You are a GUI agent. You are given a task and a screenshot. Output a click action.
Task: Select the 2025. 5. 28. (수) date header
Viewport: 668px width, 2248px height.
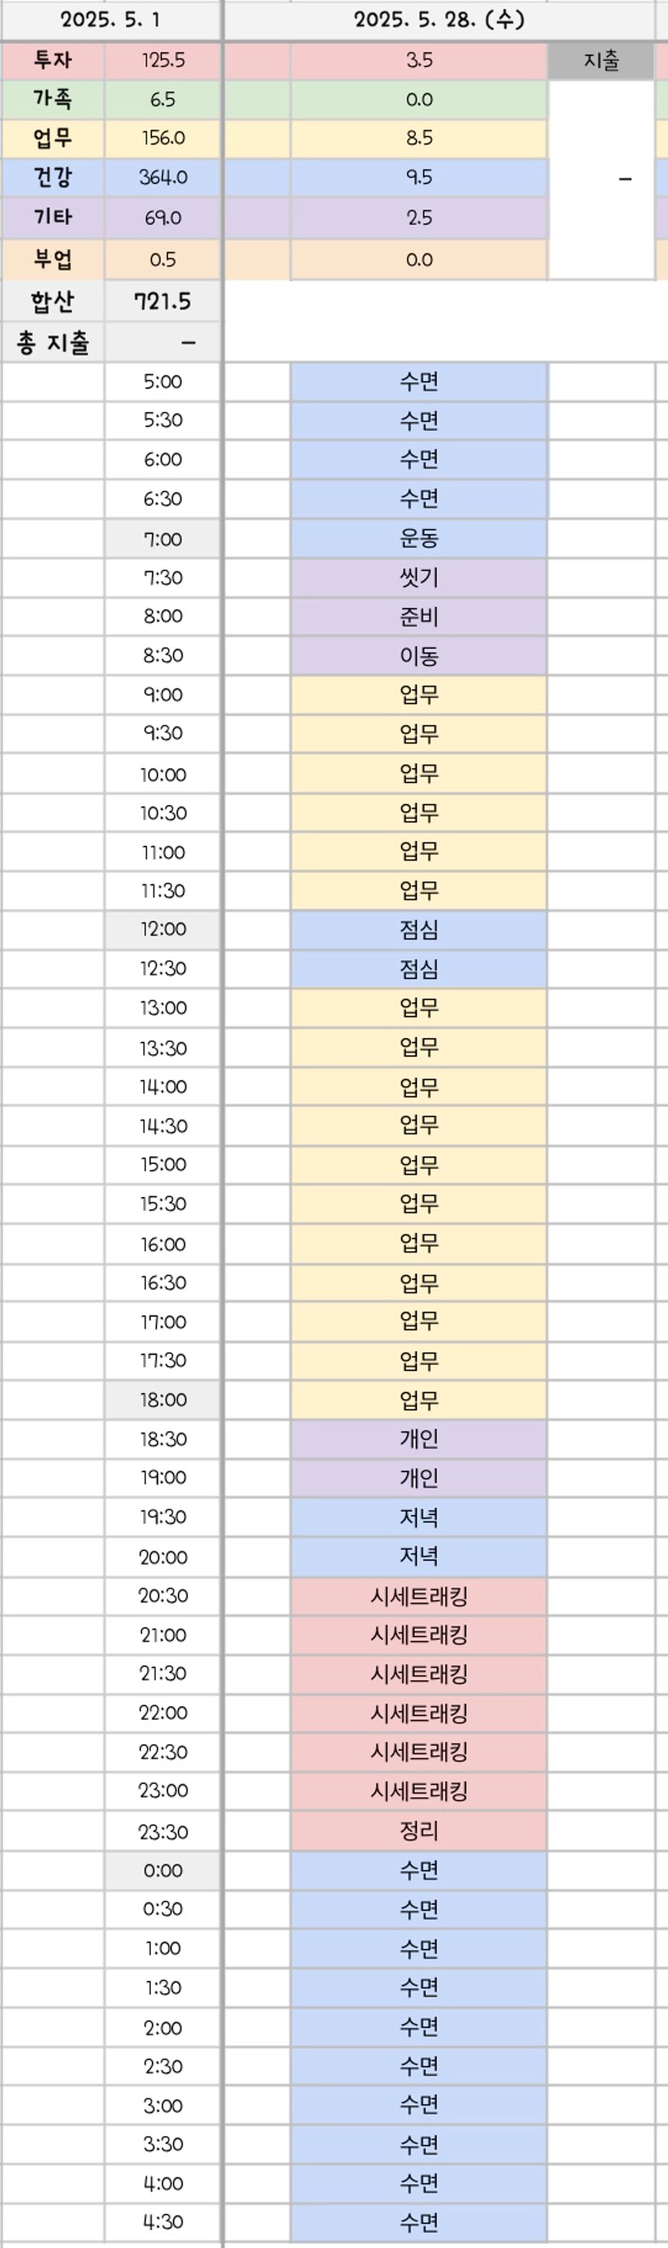(439, 20)
